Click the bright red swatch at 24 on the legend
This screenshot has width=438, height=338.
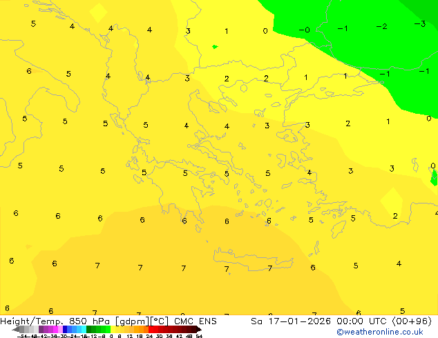click(x=151, y=329)
